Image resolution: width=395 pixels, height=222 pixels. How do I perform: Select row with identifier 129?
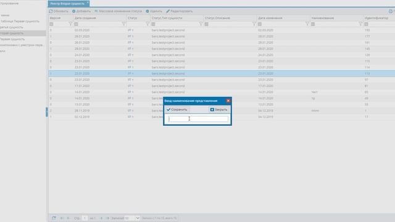[x=222, y=55]
